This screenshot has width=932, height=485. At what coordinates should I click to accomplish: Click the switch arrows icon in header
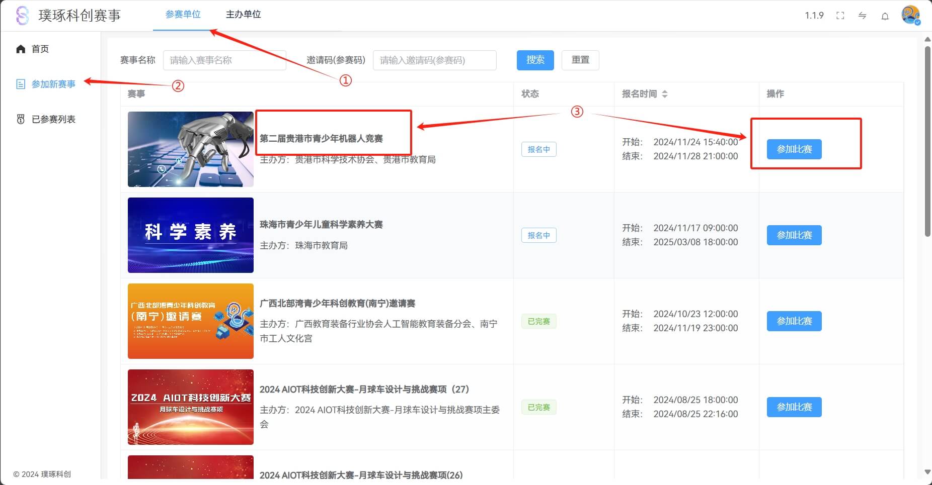[x=863, y=16]
